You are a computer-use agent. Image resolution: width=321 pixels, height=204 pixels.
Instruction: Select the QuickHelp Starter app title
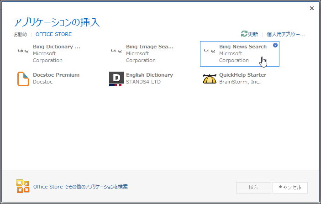(242, 75)
